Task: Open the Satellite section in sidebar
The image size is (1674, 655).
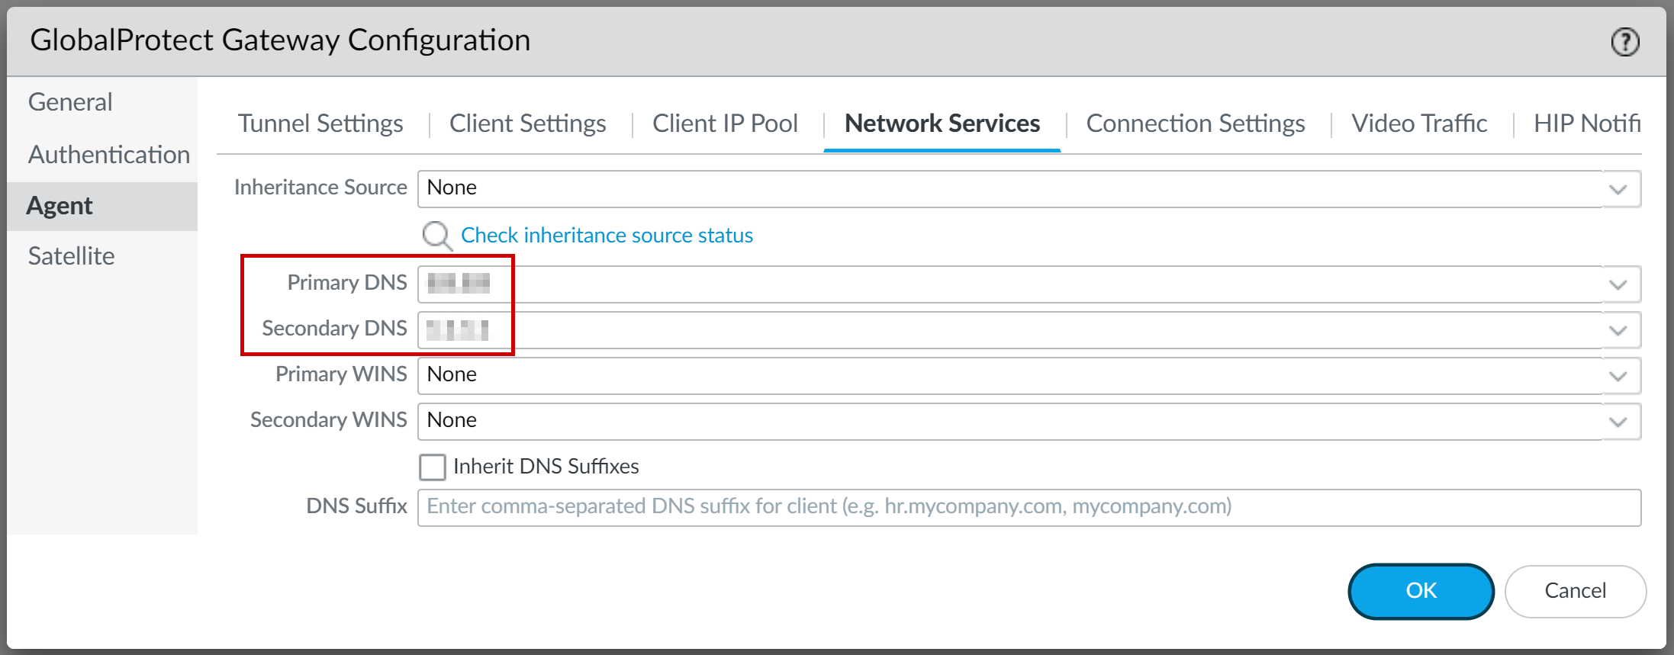Action: 72,256
